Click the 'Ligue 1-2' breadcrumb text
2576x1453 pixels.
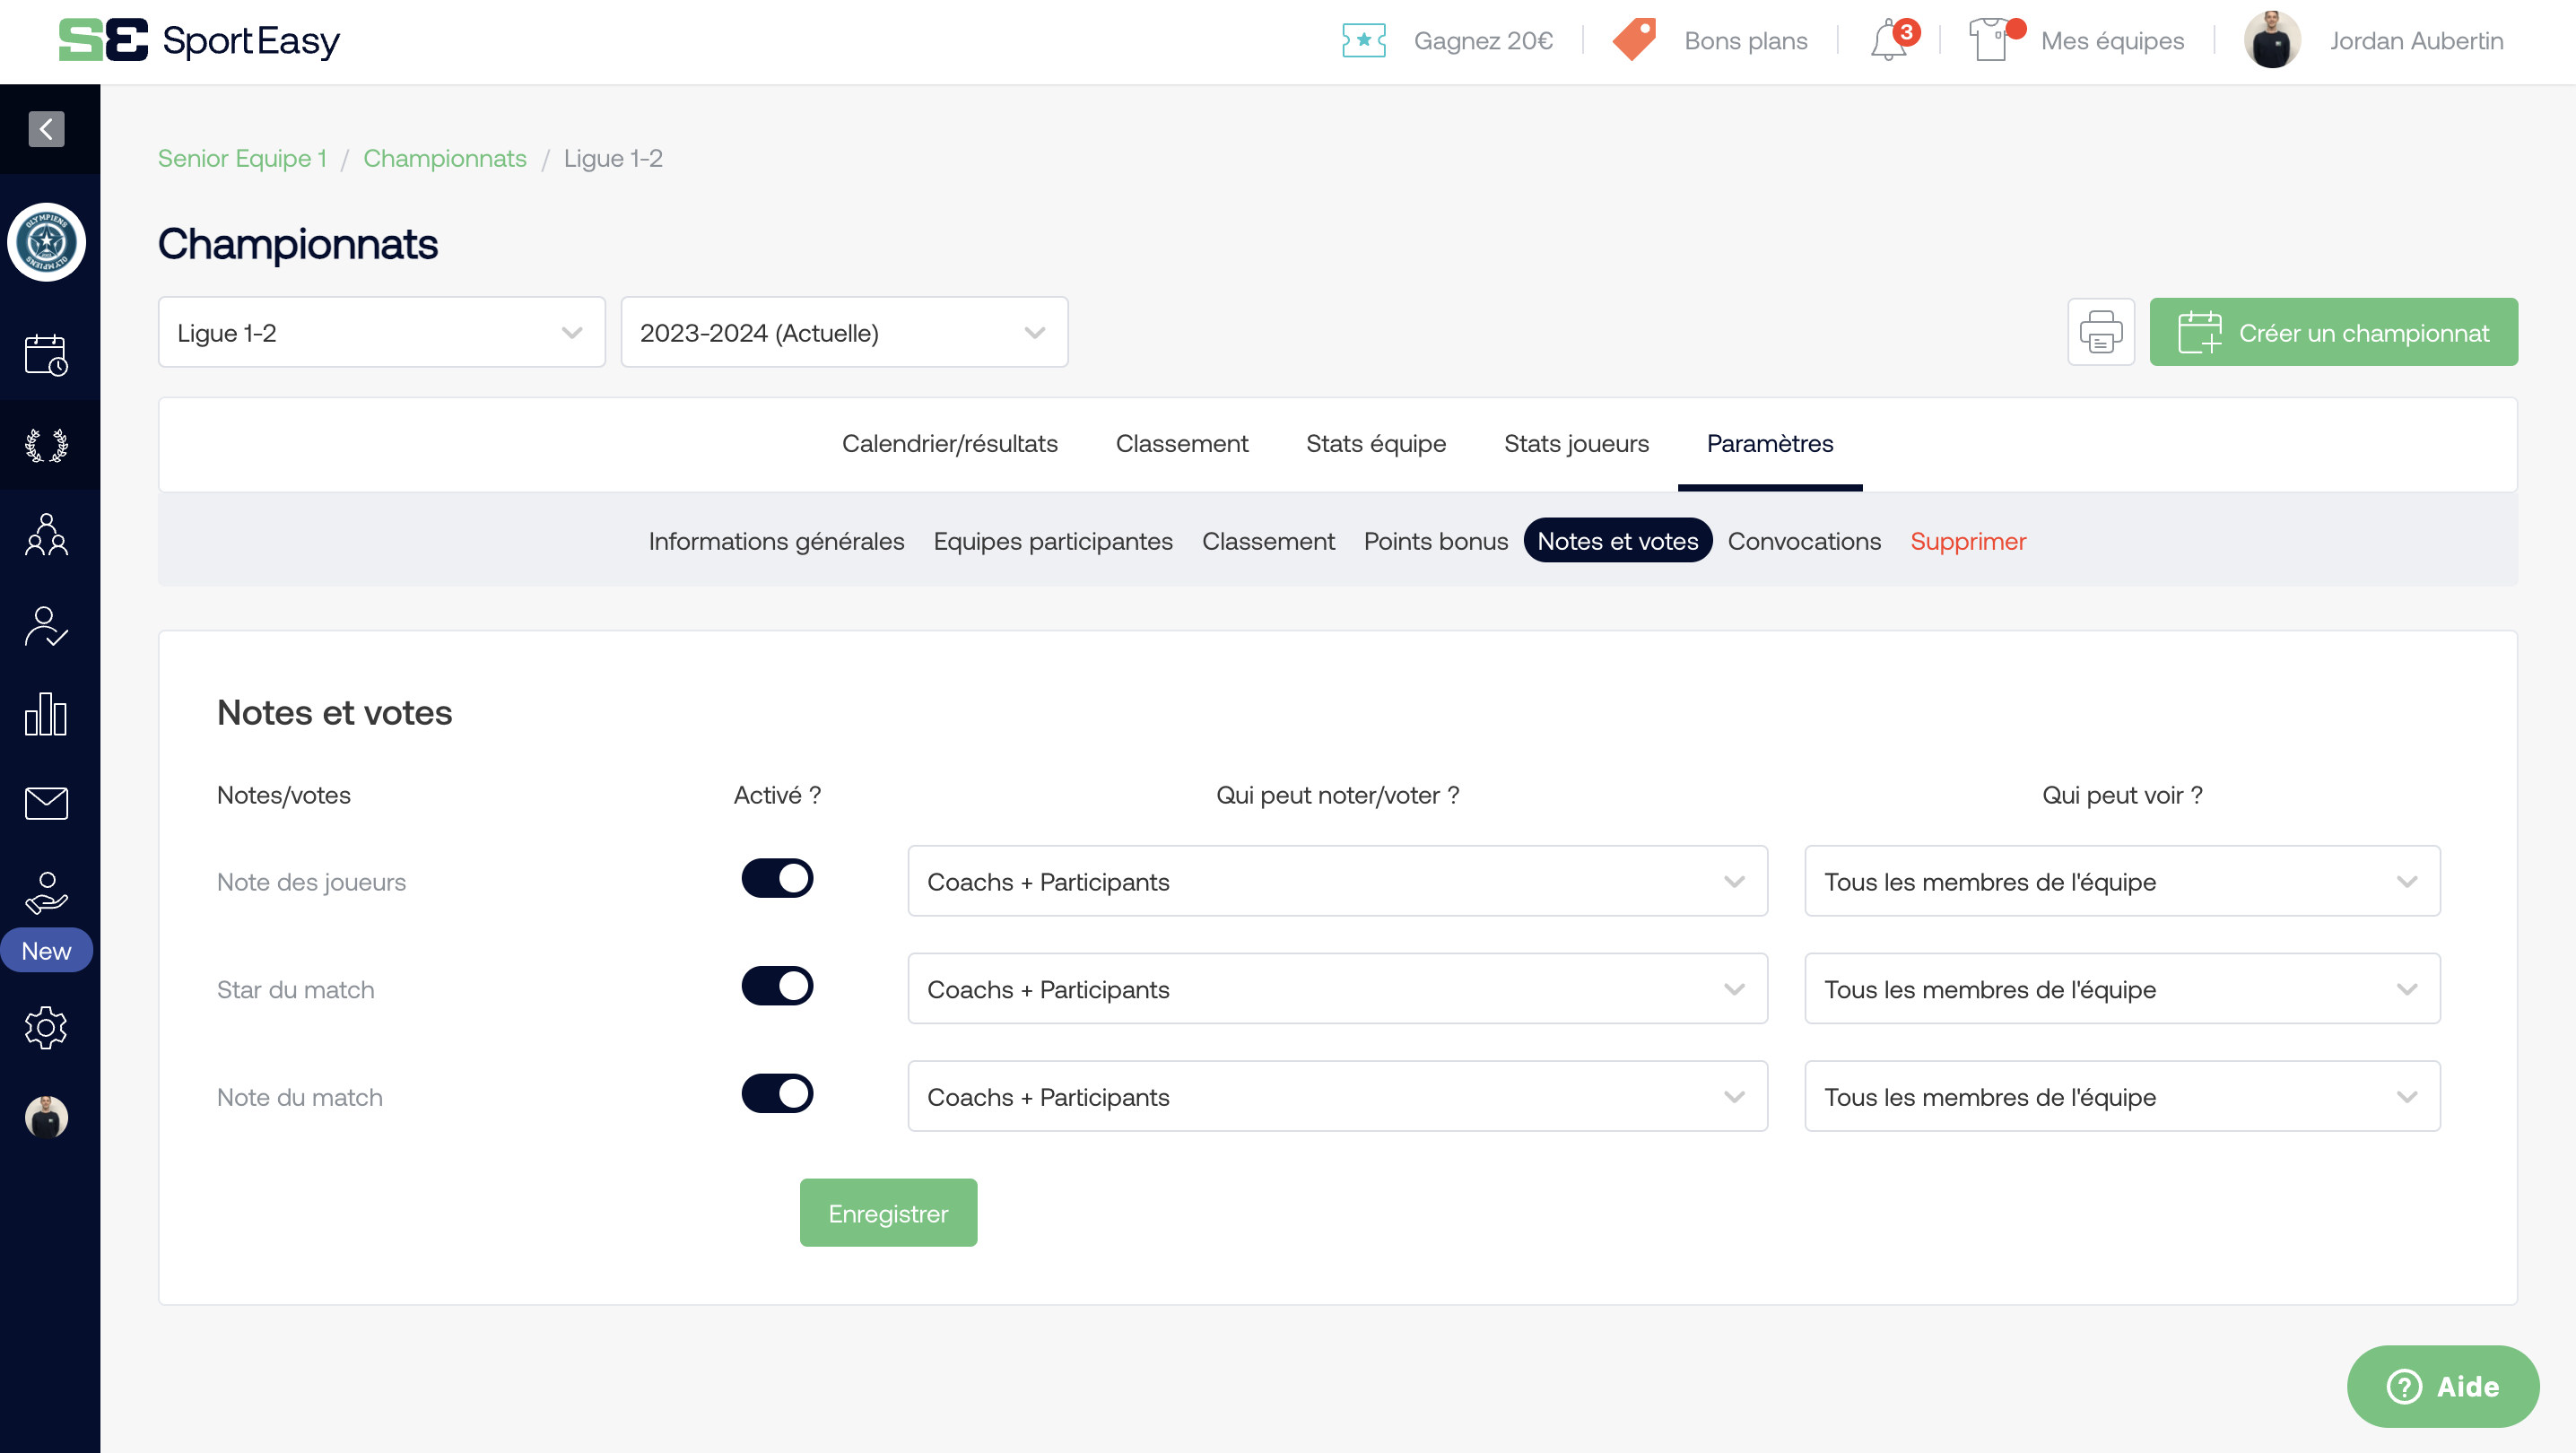point(613,158)
